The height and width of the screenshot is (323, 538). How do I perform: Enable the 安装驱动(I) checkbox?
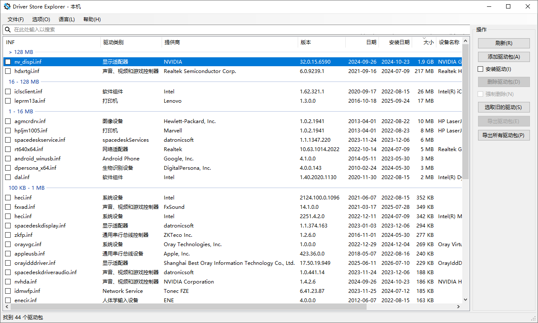point(481,69)
